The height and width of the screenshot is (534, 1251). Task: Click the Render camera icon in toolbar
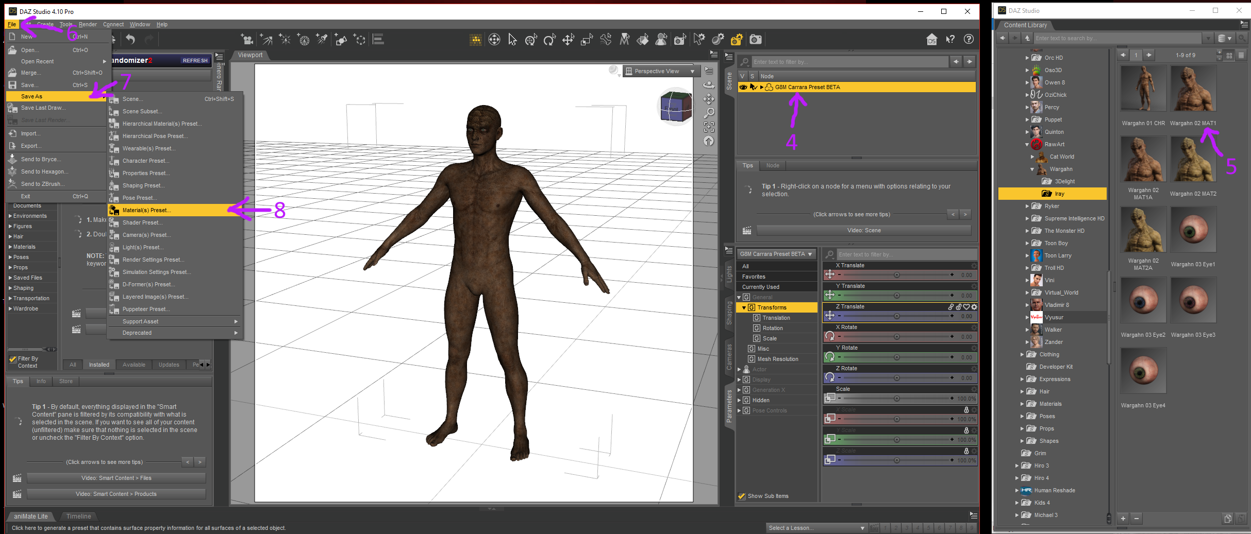point(755,40)
